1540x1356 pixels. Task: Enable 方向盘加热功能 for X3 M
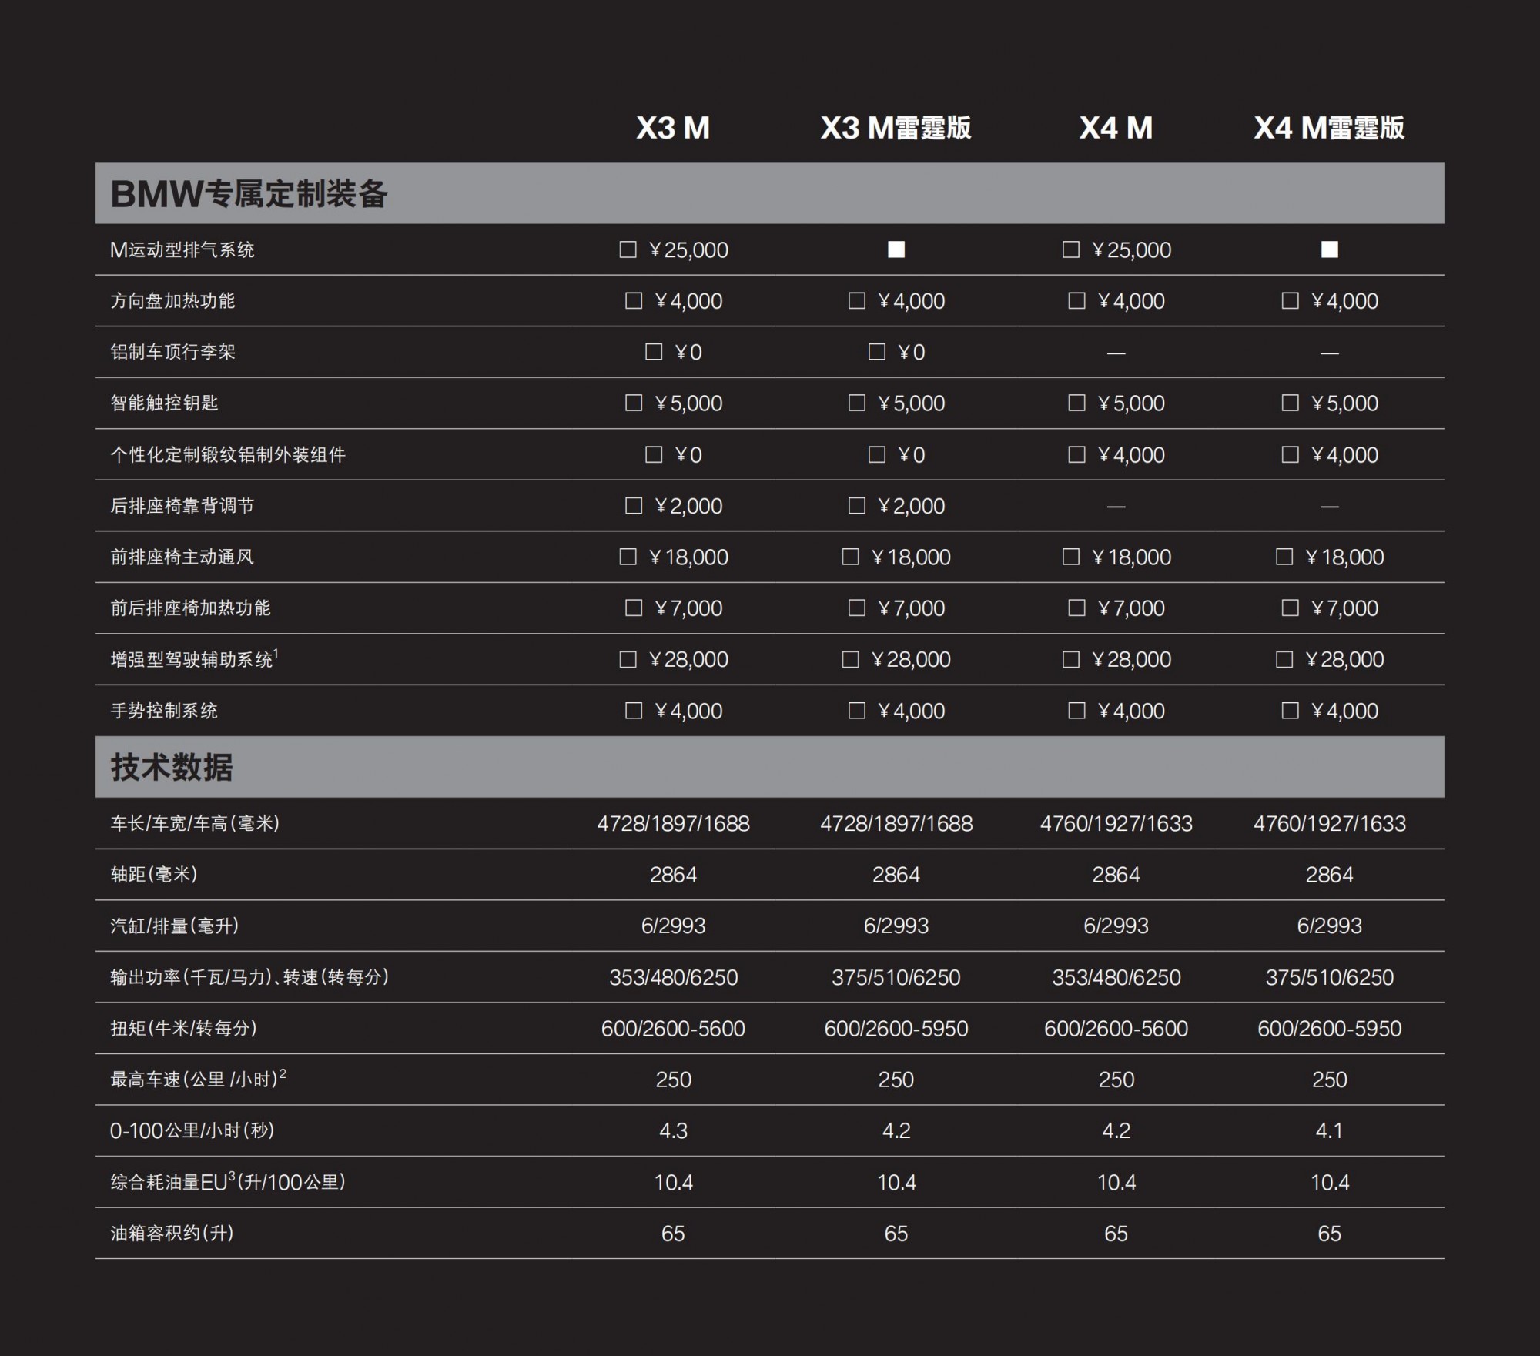tap(633, 301)
